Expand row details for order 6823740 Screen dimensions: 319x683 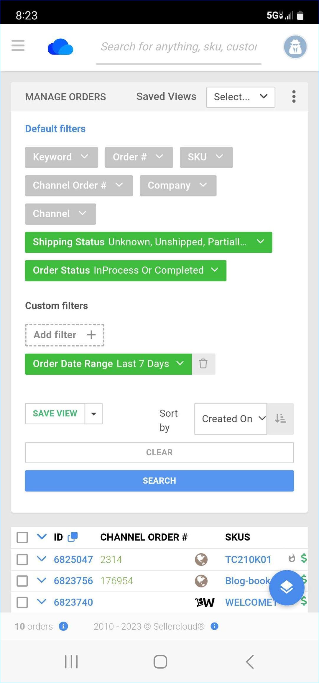click(42, 602)
